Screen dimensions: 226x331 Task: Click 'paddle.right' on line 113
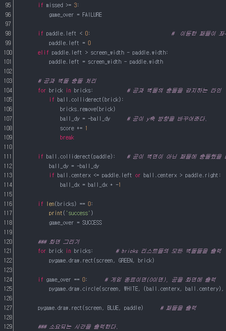(x=202, y=175)
